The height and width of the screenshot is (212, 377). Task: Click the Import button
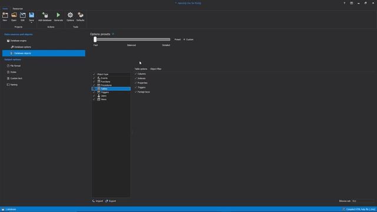97,201
